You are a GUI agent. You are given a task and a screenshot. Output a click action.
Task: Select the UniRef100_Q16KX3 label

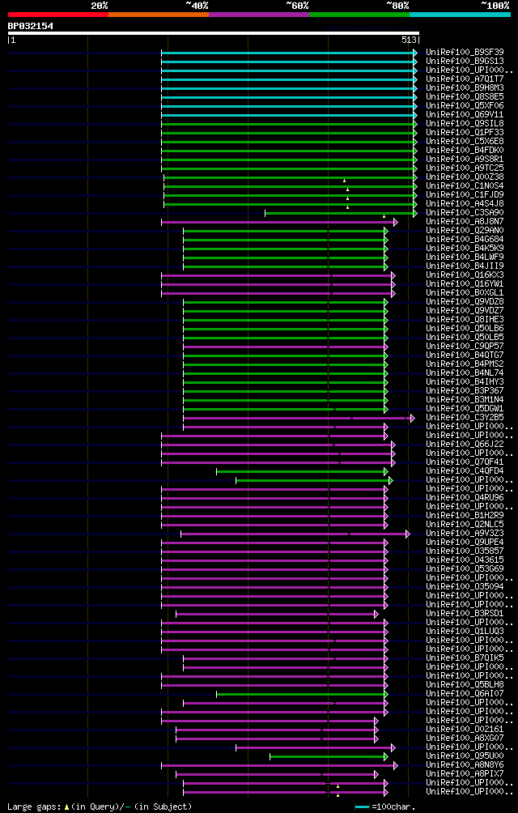[465, 275]
